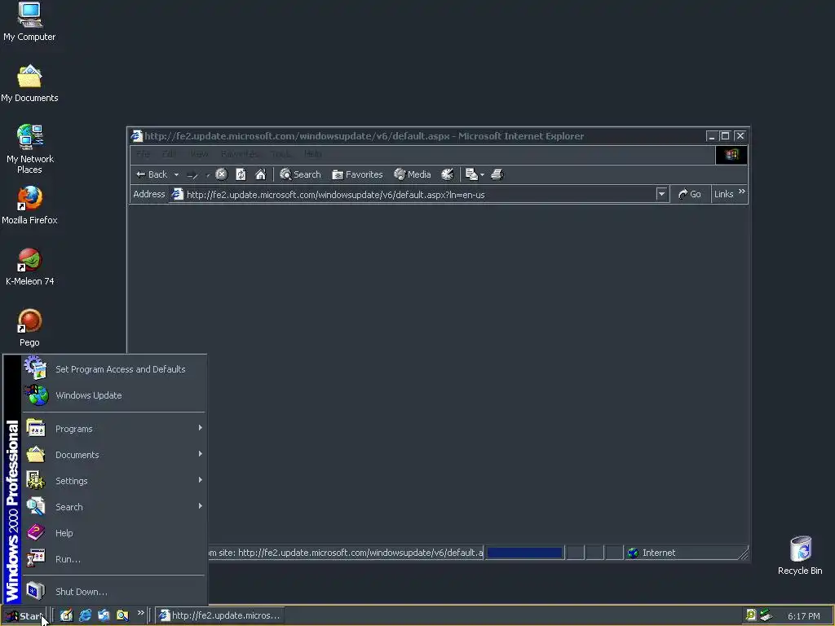The image size is (835, 626).
Task: Open the Favorites menu in menu bar
Action: click(x=240, y=154)
